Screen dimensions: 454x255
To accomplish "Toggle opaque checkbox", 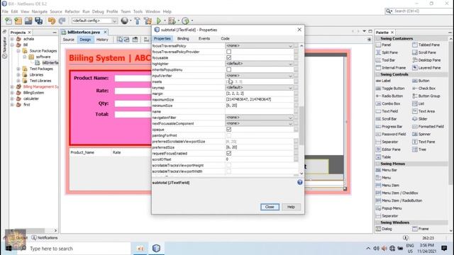I will (x=228, y=129).
